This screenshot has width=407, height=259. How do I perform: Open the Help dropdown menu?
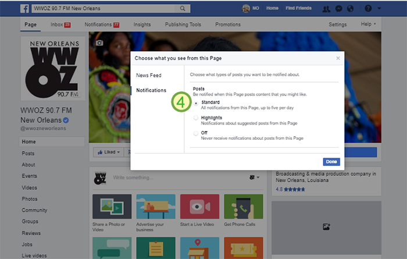368,24
